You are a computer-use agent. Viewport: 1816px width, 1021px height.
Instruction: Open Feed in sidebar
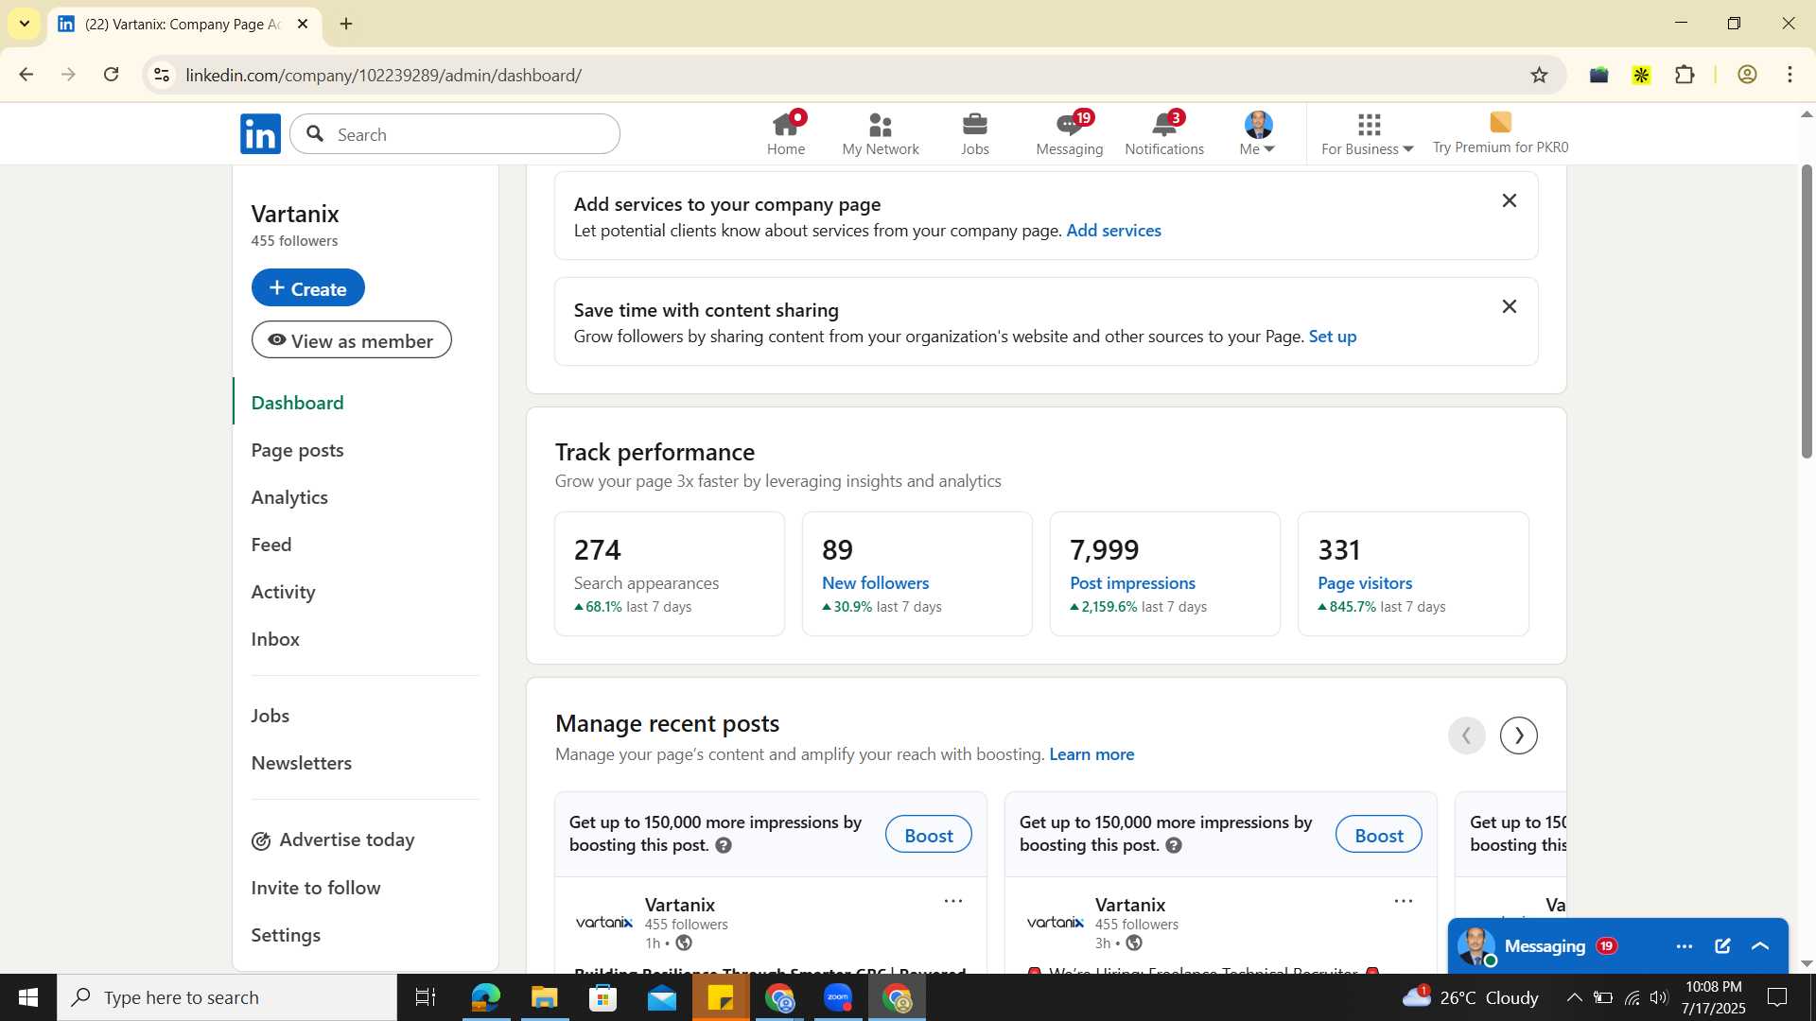point(271,545)
